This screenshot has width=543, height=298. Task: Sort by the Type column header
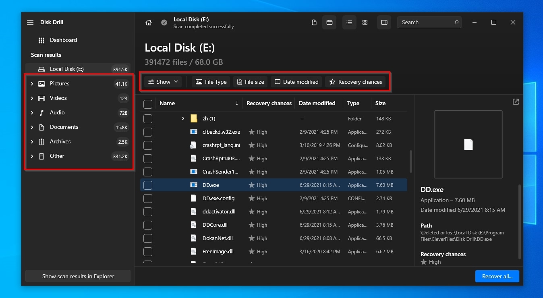coord(353,103)
